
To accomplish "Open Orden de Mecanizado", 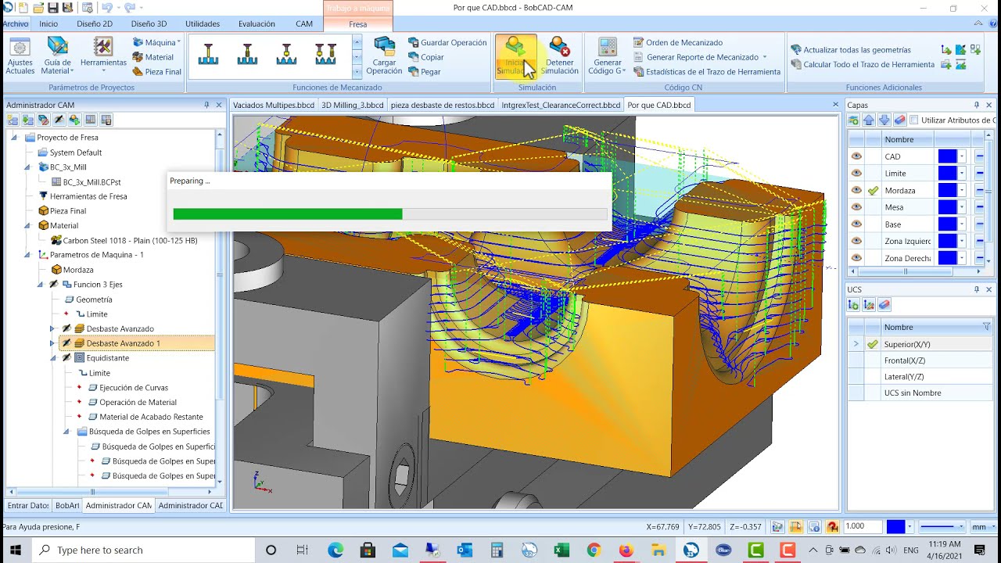I will coord(678,42).
